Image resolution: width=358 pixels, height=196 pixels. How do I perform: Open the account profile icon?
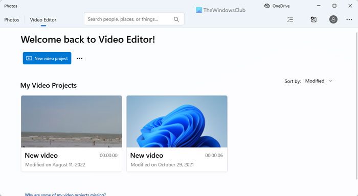333,19
